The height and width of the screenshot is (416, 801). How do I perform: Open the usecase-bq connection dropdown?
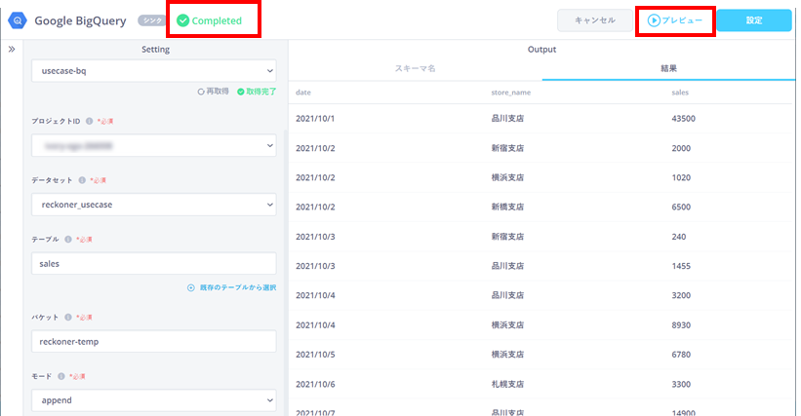(x=154, y=71)
